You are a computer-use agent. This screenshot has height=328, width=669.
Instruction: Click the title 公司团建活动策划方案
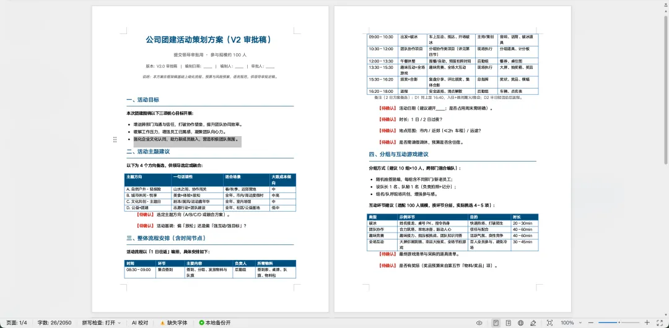tap(209, 40)
